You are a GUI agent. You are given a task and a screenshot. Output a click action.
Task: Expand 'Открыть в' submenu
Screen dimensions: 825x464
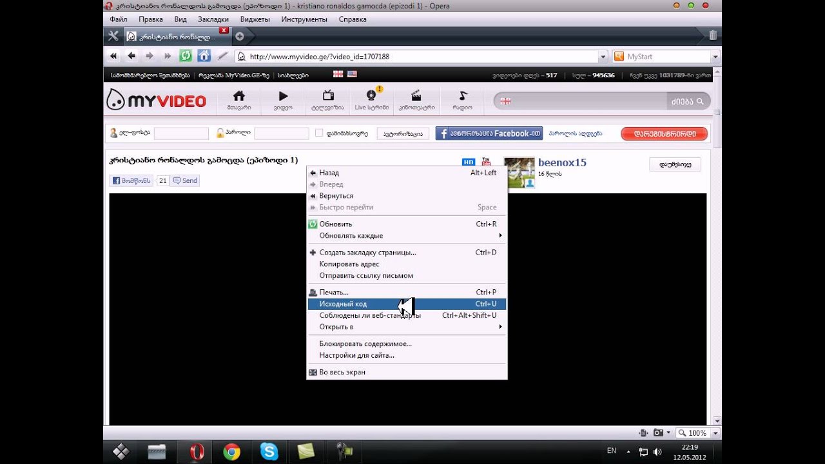(406, 327)
